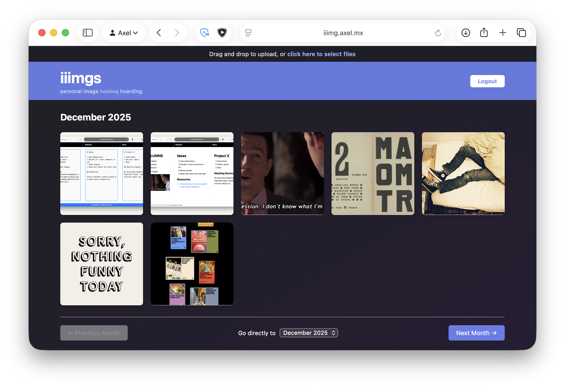Show Reader view page icon

[248, 33]
